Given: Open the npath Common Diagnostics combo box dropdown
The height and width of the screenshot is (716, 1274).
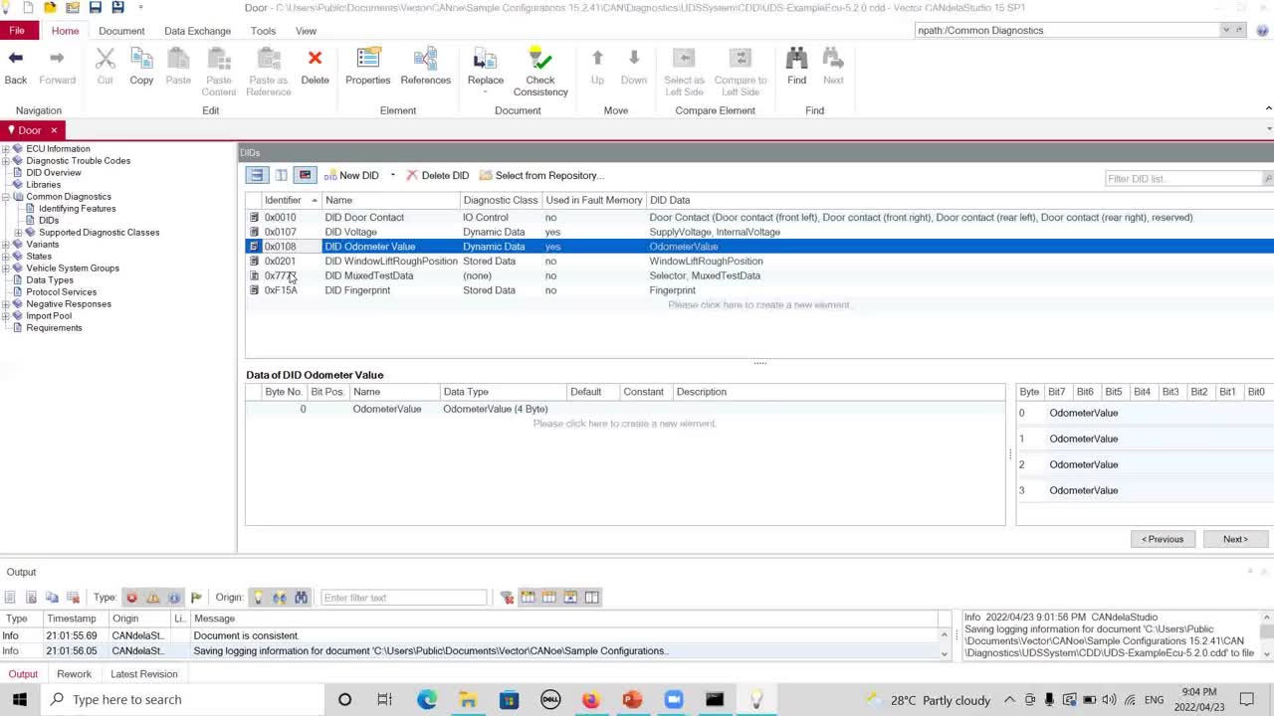Looking at the screenshot, I should coord(1225,30).
